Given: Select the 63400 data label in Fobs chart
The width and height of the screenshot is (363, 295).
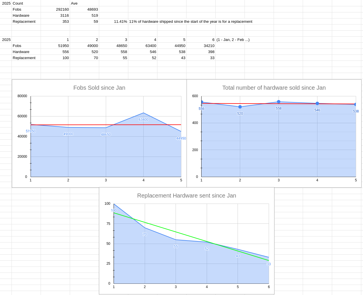Looking at the screenshot, I should [143, 120].
